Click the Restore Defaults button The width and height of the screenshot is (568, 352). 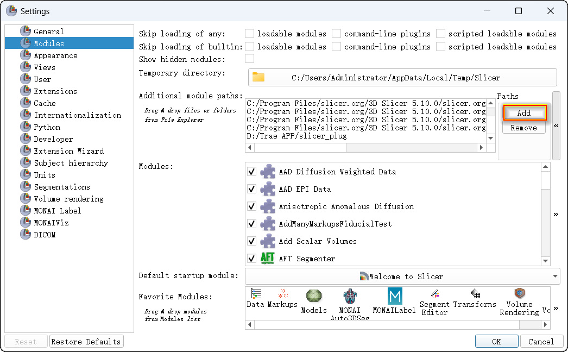click(x=86, y=342)
